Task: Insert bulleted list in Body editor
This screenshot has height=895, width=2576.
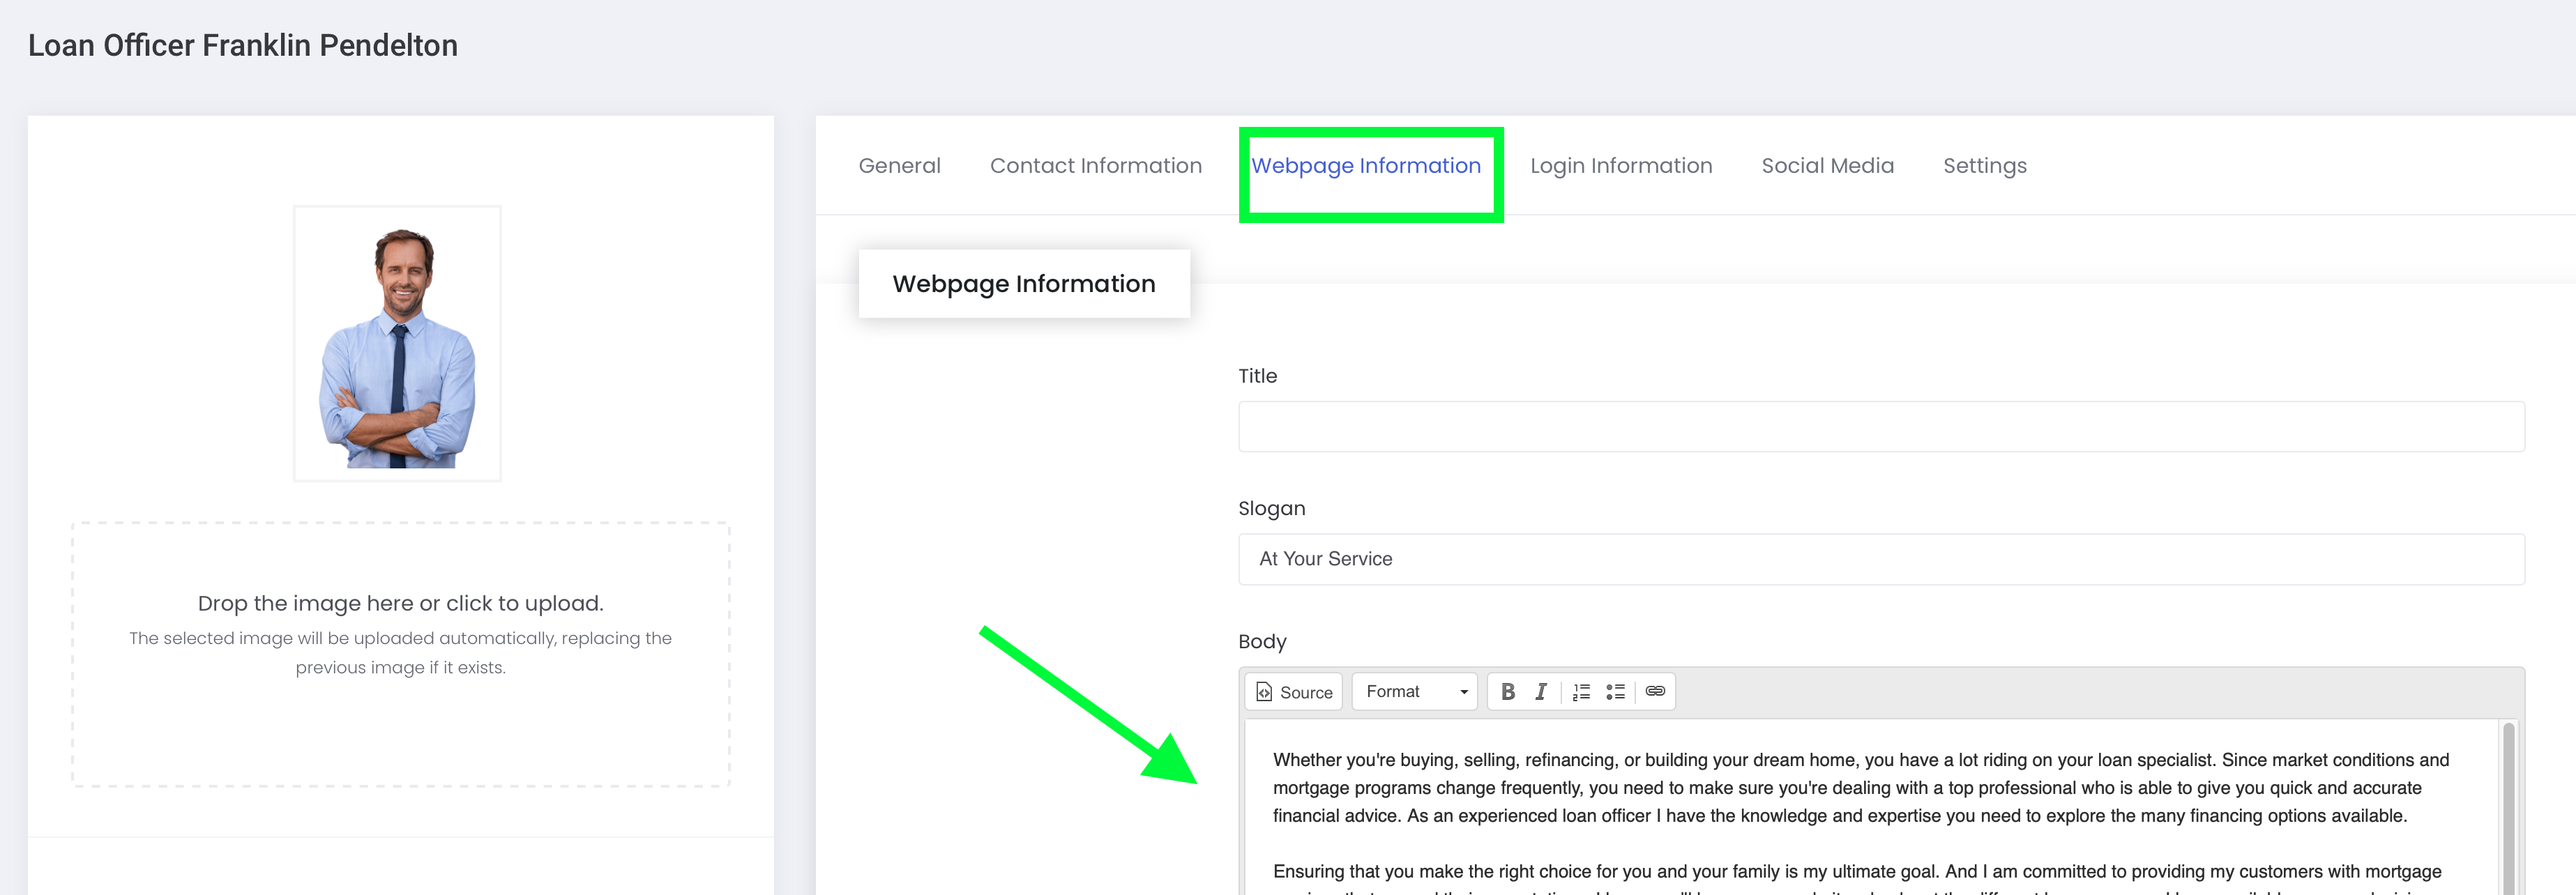Action: coord(1615,691)
